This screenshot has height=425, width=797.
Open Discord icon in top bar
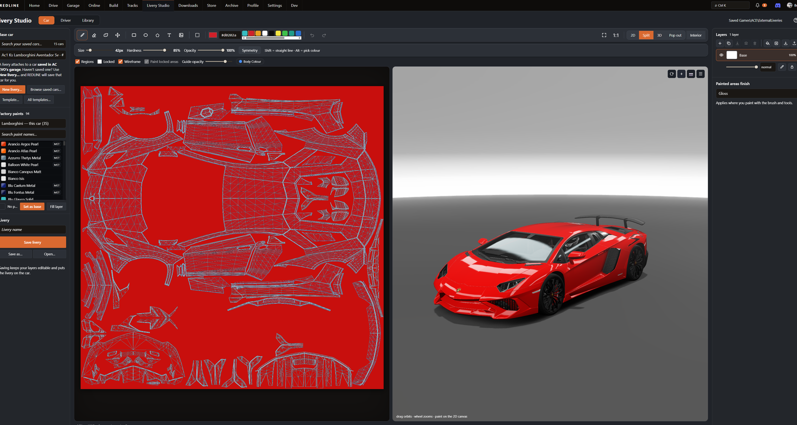tap(778, 5)
